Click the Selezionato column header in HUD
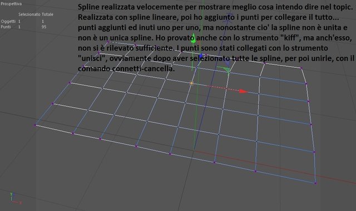356x211 pixels. [x=29, y=14]
